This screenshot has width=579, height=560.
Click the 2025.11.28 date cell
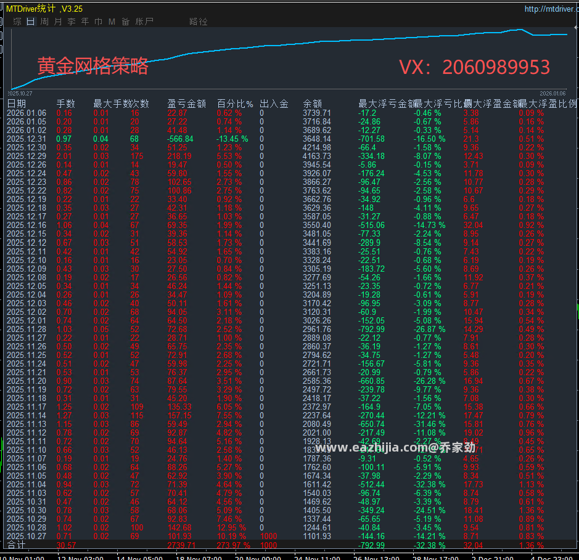(27, 329)
